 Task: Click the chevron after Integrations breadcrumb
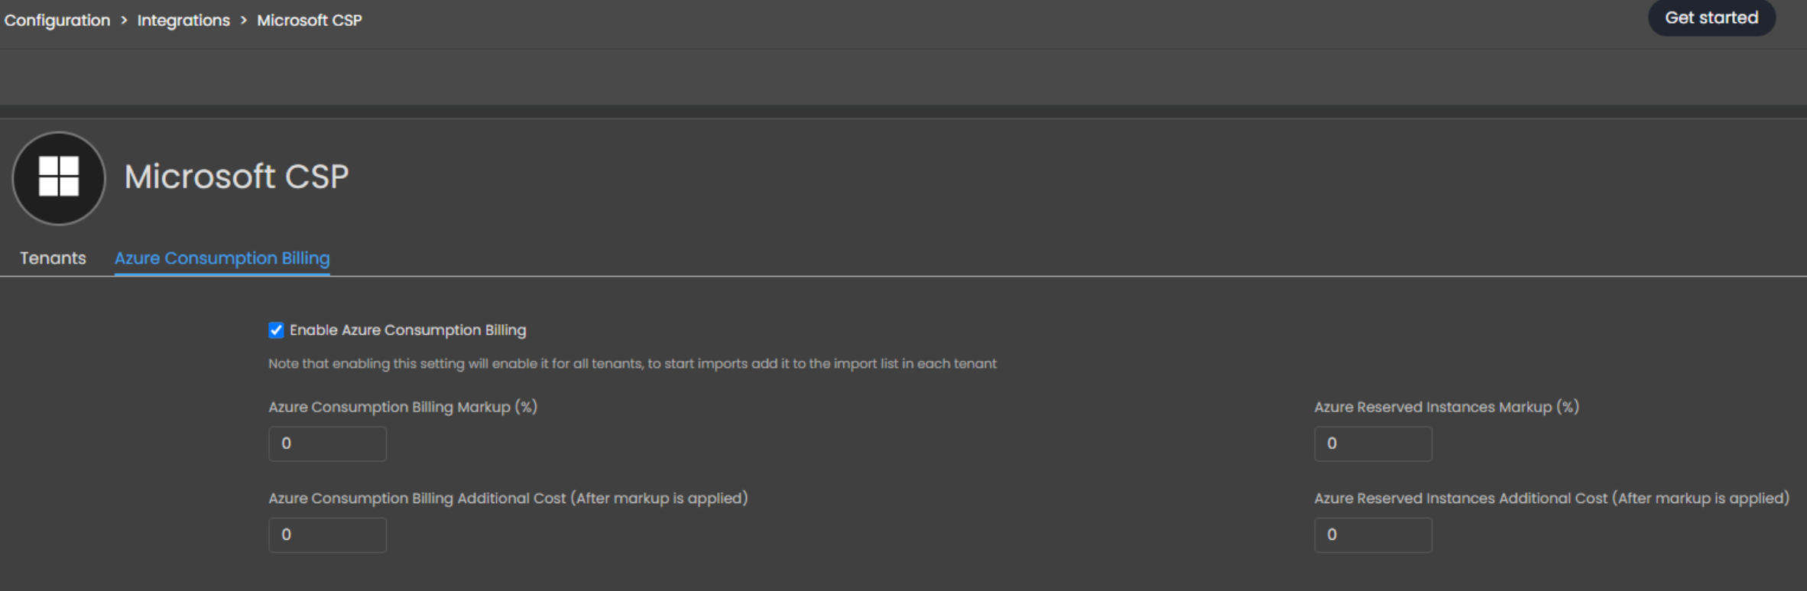coord(244,21)
